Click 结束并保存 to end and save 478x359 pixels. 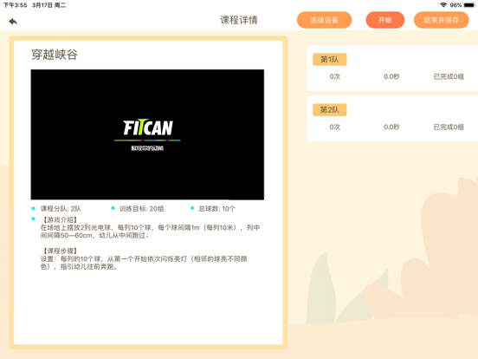point(441,20)
